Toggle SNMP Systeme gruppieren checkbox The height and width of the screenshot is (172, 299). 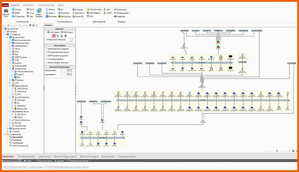(46, 56)
